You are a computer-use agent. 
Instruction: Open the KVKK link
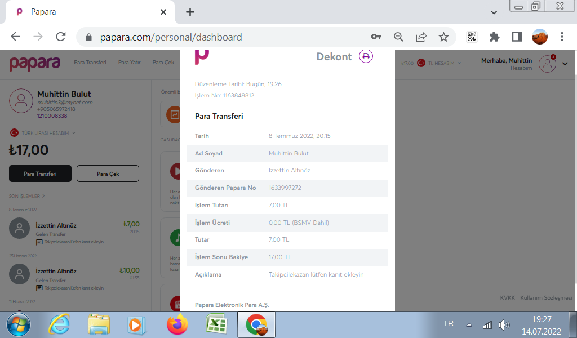[508, 298]
